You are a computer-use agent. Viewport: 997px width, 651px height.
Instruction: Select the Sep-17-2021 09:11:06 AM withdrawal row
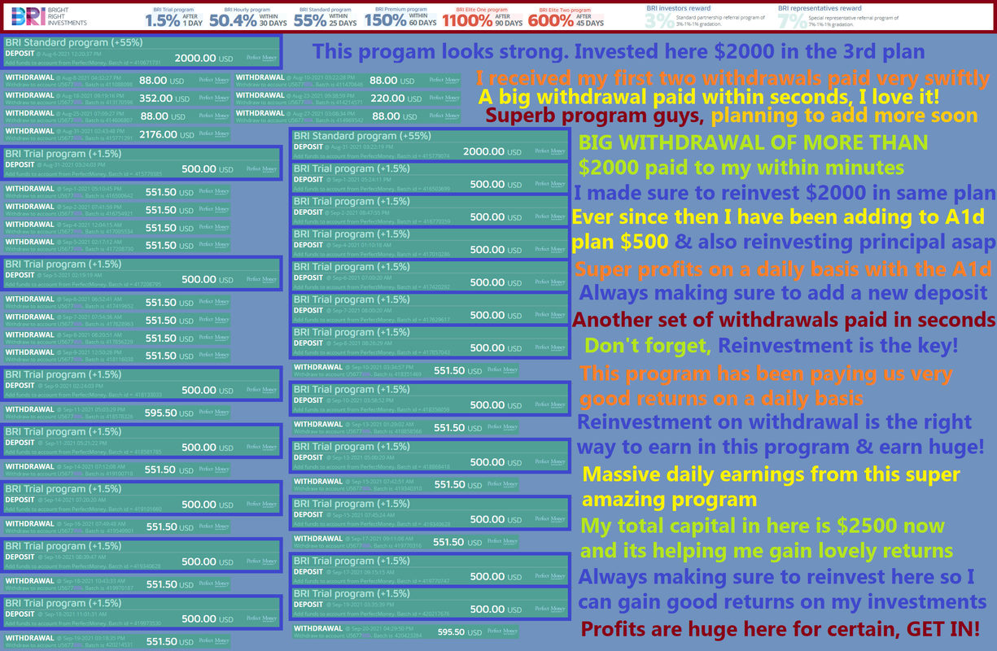click(x=405, y=542)
